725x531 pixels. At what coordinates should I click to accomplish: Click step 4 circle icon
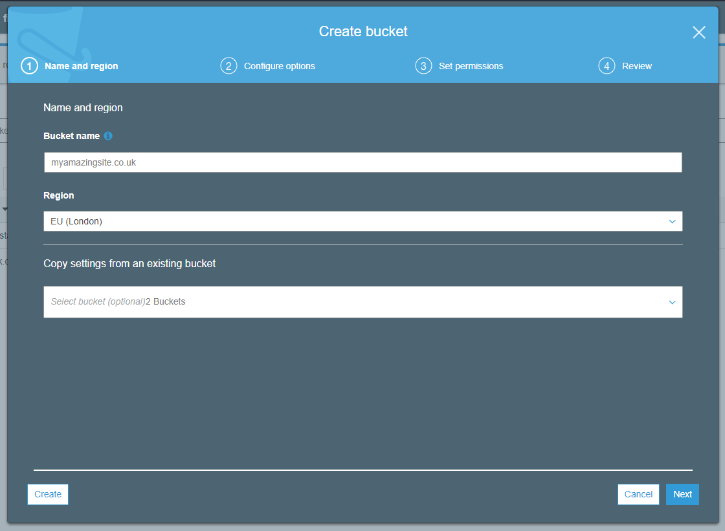[607, 66]
